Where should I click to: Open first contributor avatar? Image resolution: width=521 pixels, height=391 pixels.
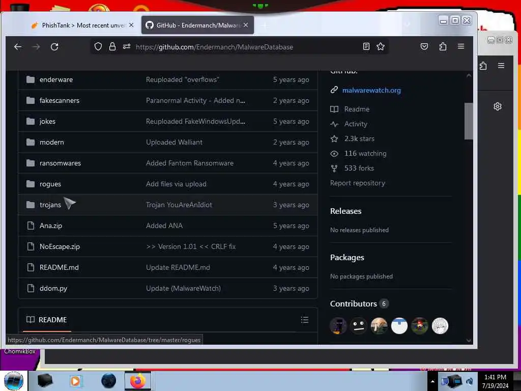click(x=338, y=326)
